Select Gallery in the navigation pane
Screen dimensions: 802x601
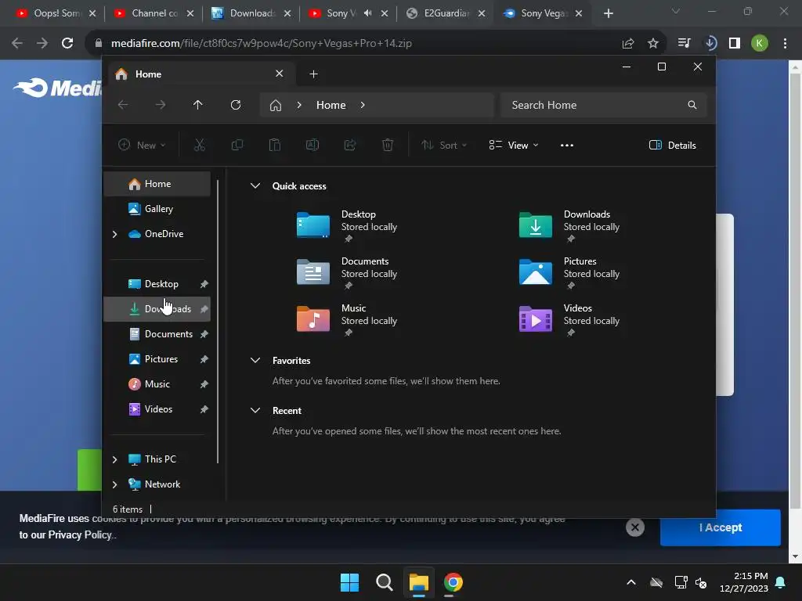coord(157,208)
